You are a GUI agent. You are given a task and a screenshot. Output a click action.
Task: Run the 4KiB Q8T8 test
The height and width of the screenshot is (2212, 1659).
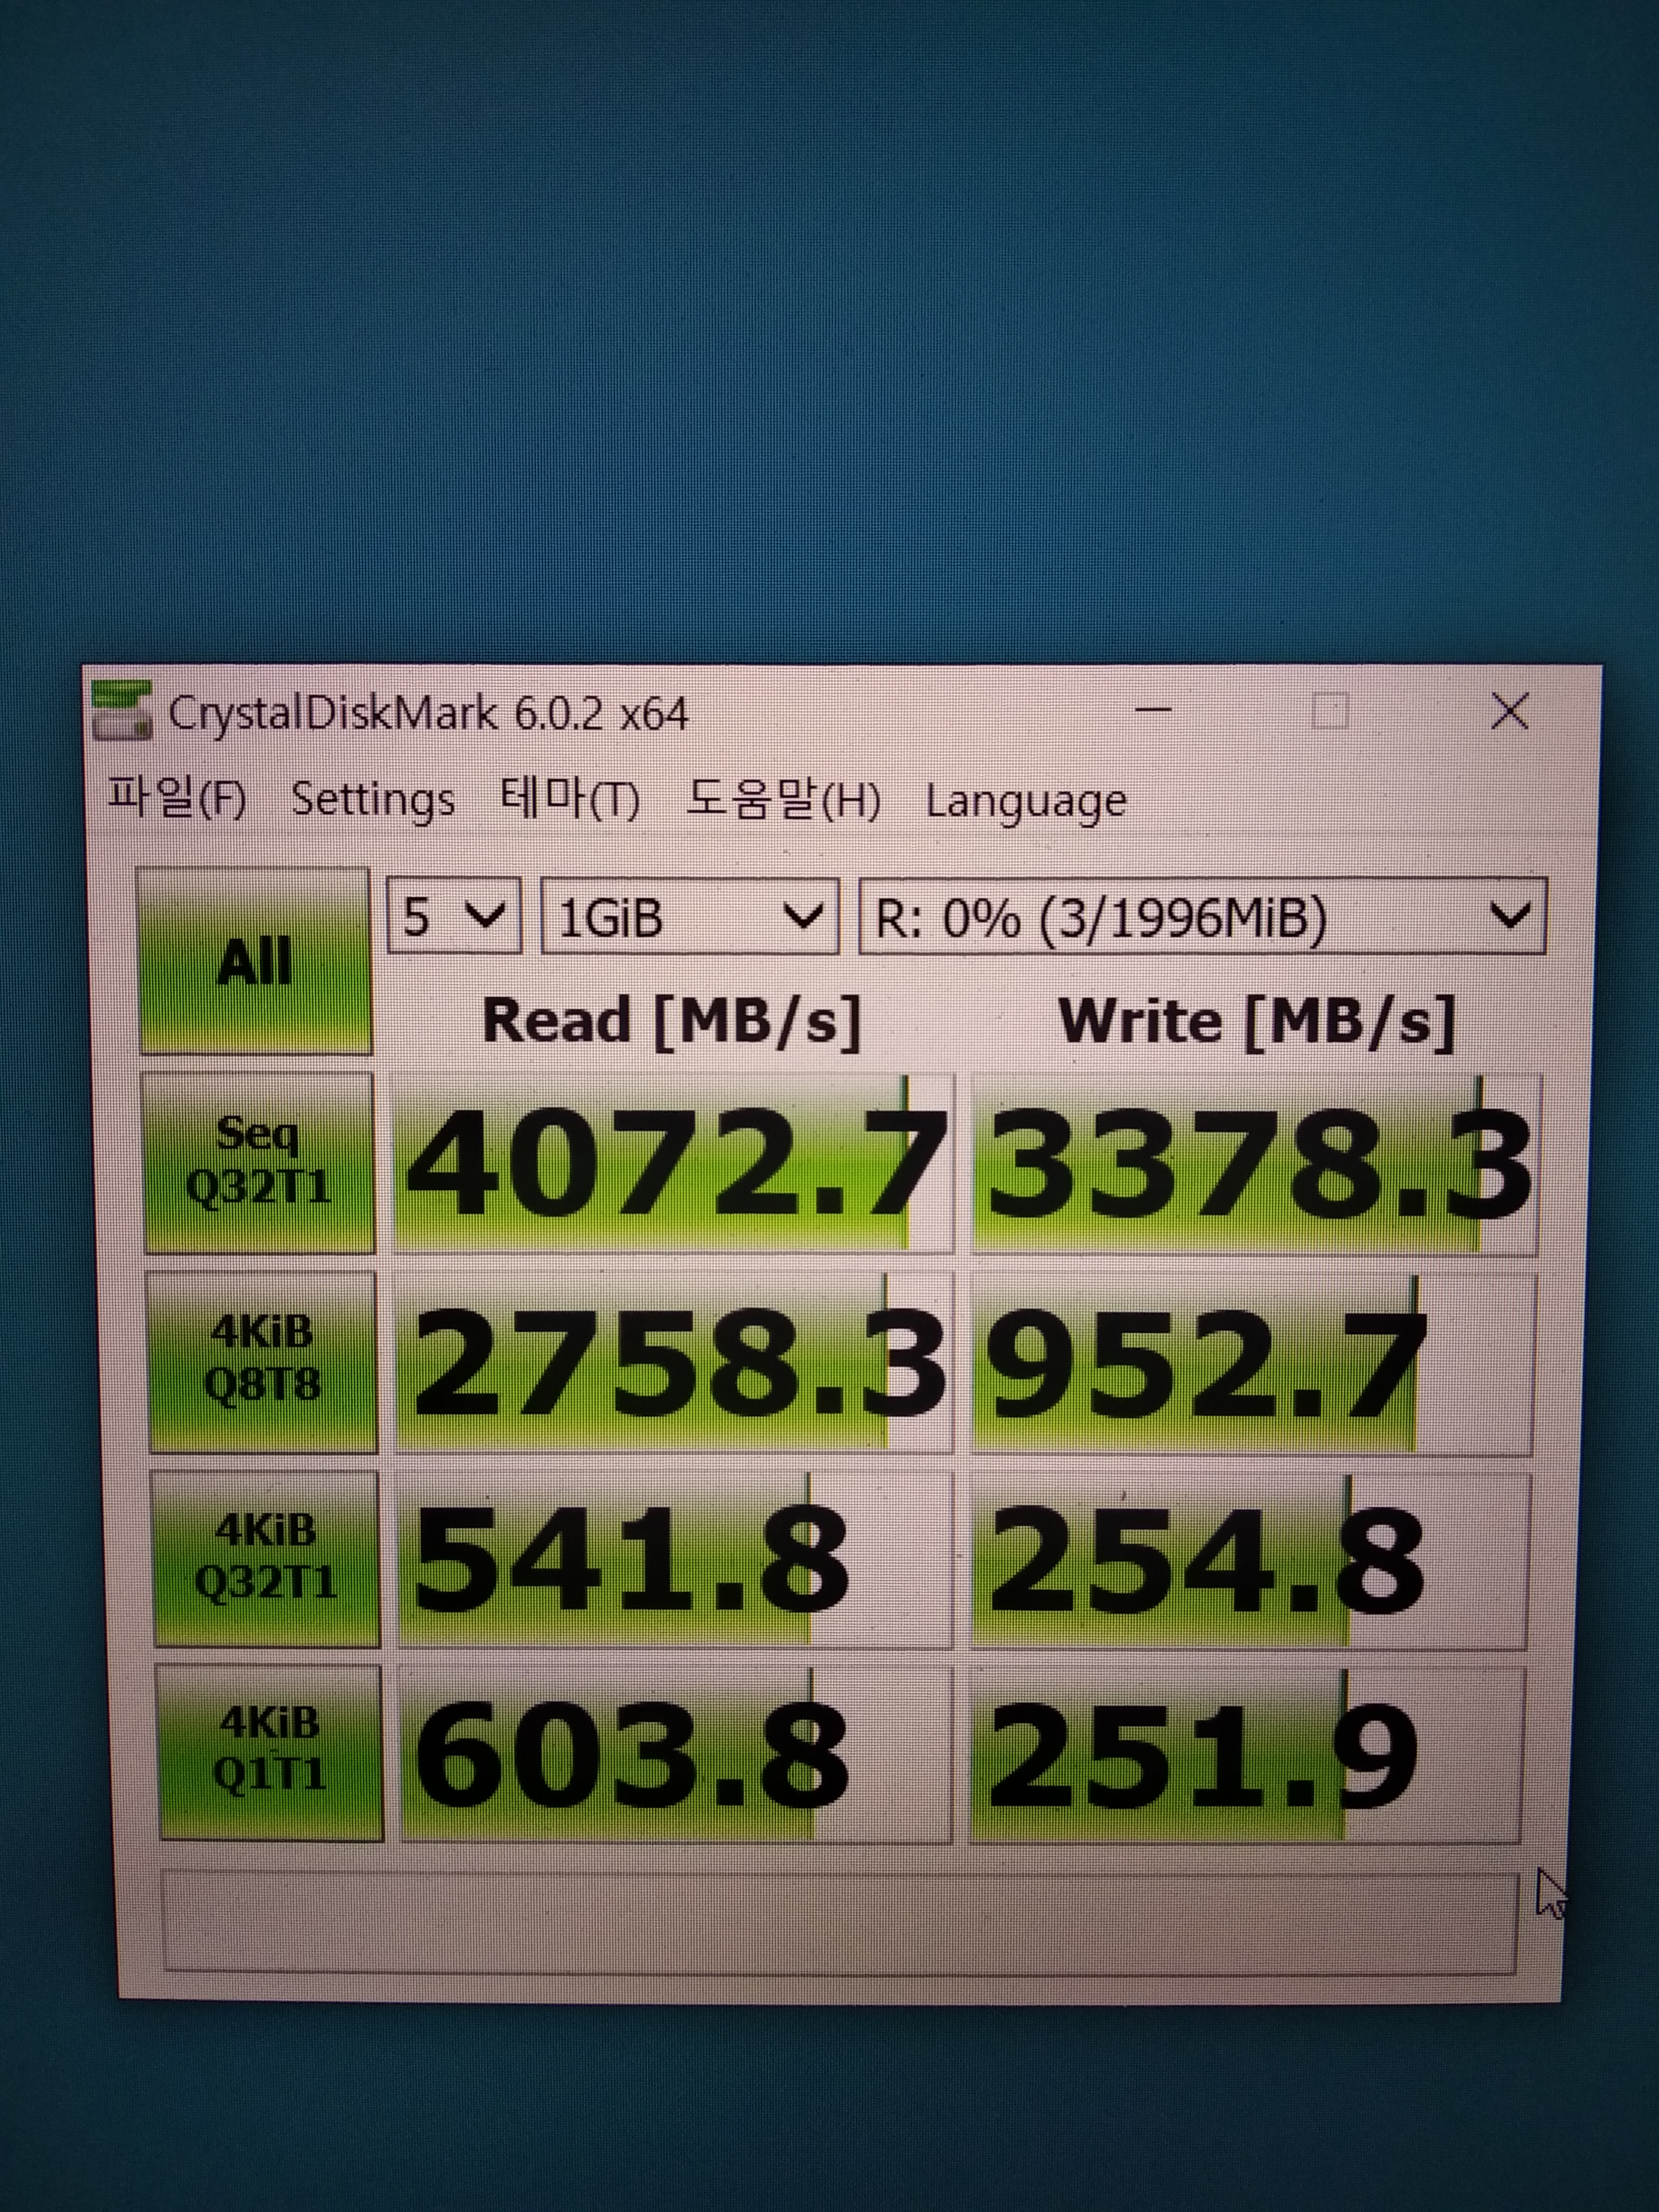(x=263, y=1361)
